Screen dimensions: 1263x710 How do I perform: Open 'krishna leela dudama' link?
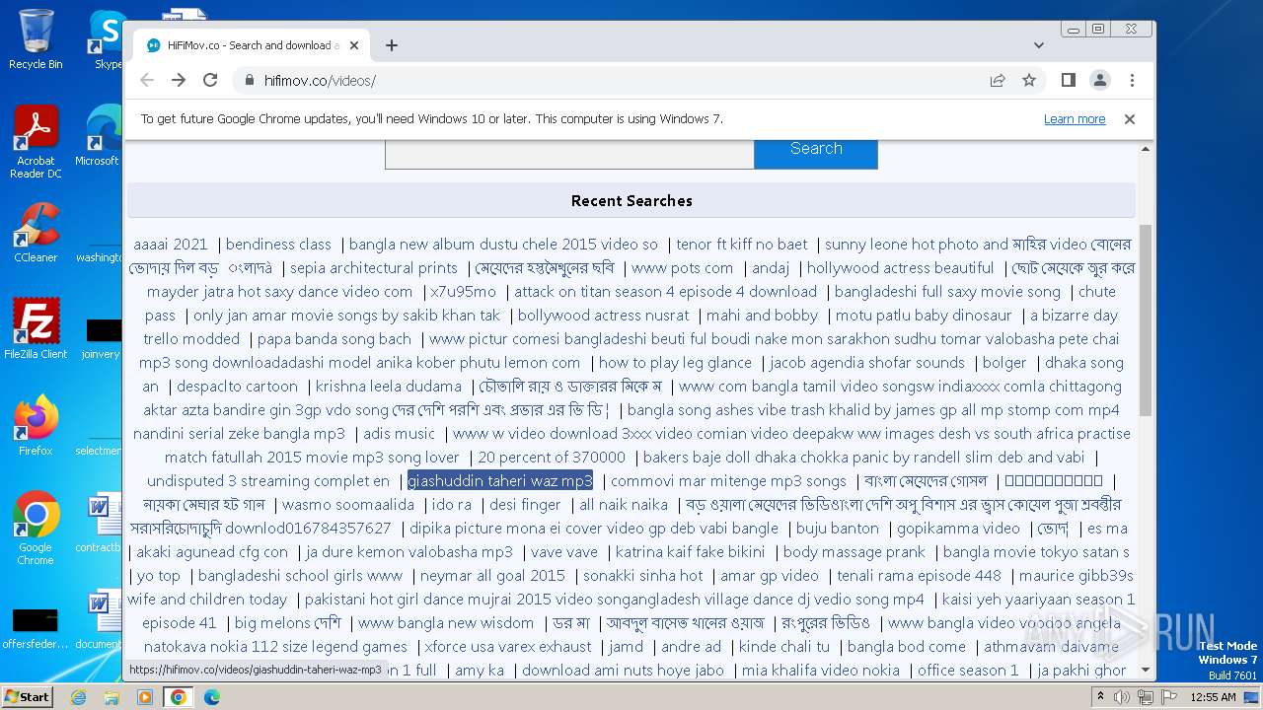pos(389,387)
